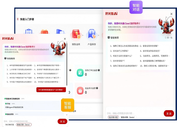Click the green status dot beside 智能体已完成任务
The image size is (177, 127).
click(x=5, y=99)
